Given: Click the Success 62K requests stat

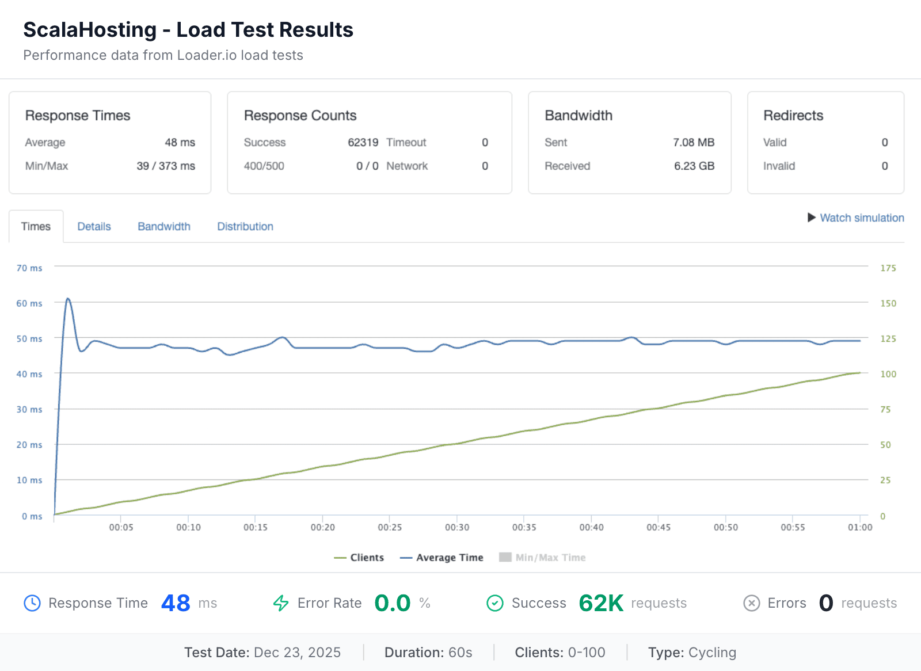Looking at the screenshot, I should point(600,603).
